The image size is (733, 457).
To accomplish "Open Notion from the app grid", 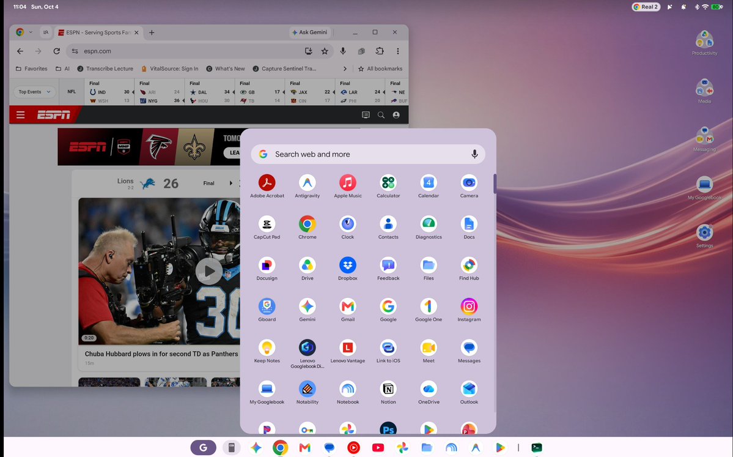I will coord(388,392).
